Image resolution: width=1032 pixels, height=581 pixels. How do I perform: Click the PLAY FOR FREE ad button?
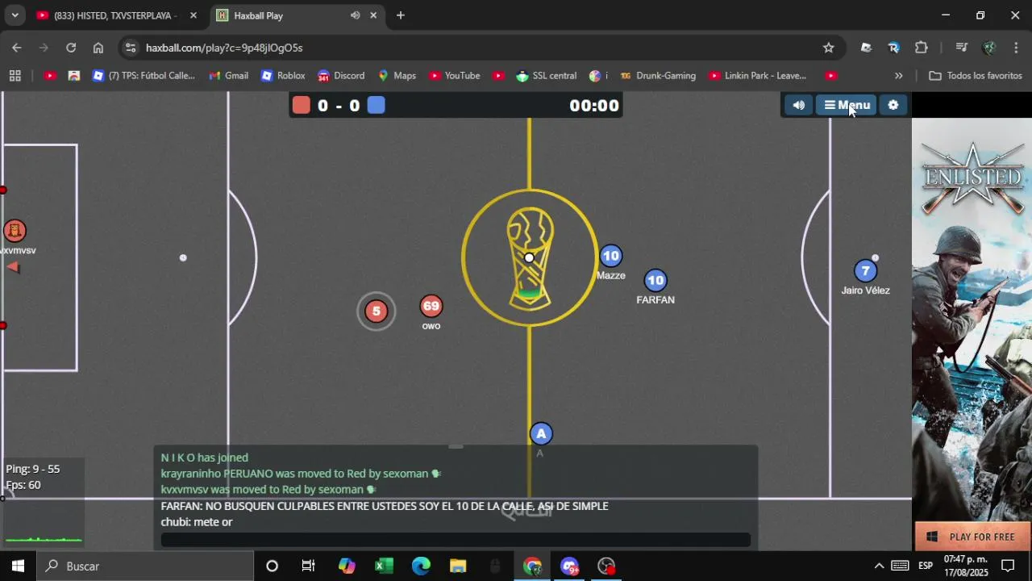(972, 537)
